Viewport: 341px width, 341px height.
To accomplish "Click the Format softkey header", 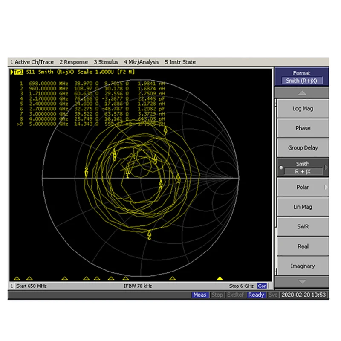I will tap(302, 77).
